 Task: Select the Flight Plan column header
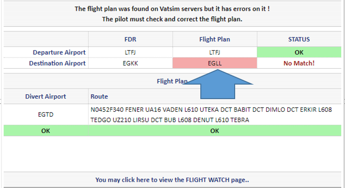214,39
